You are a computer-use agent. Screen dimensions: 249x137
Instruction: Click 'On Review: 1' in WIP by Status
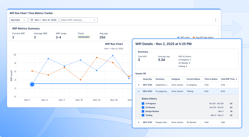coord(184,63)
